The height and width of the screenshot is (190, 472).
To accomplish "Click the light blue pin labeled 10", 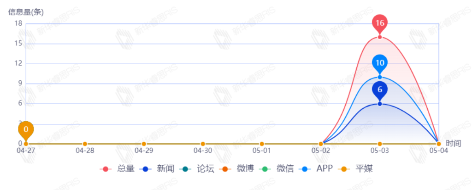I will (x=380, y=63).
